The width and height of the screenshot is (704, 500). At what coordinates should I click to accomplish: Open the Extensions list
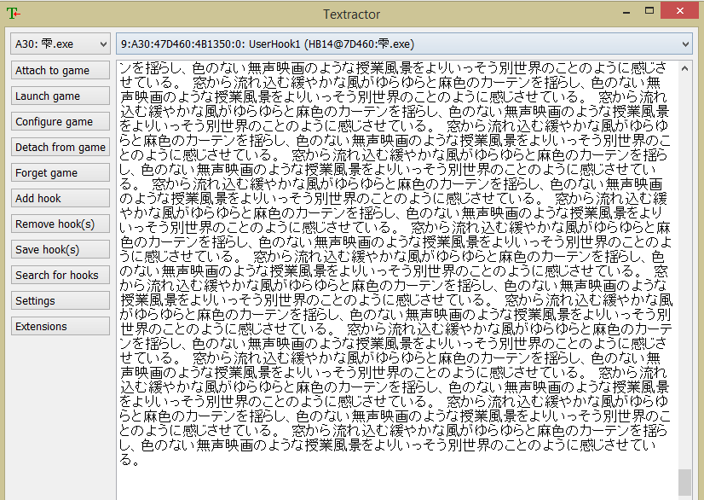tap(61, 327)
